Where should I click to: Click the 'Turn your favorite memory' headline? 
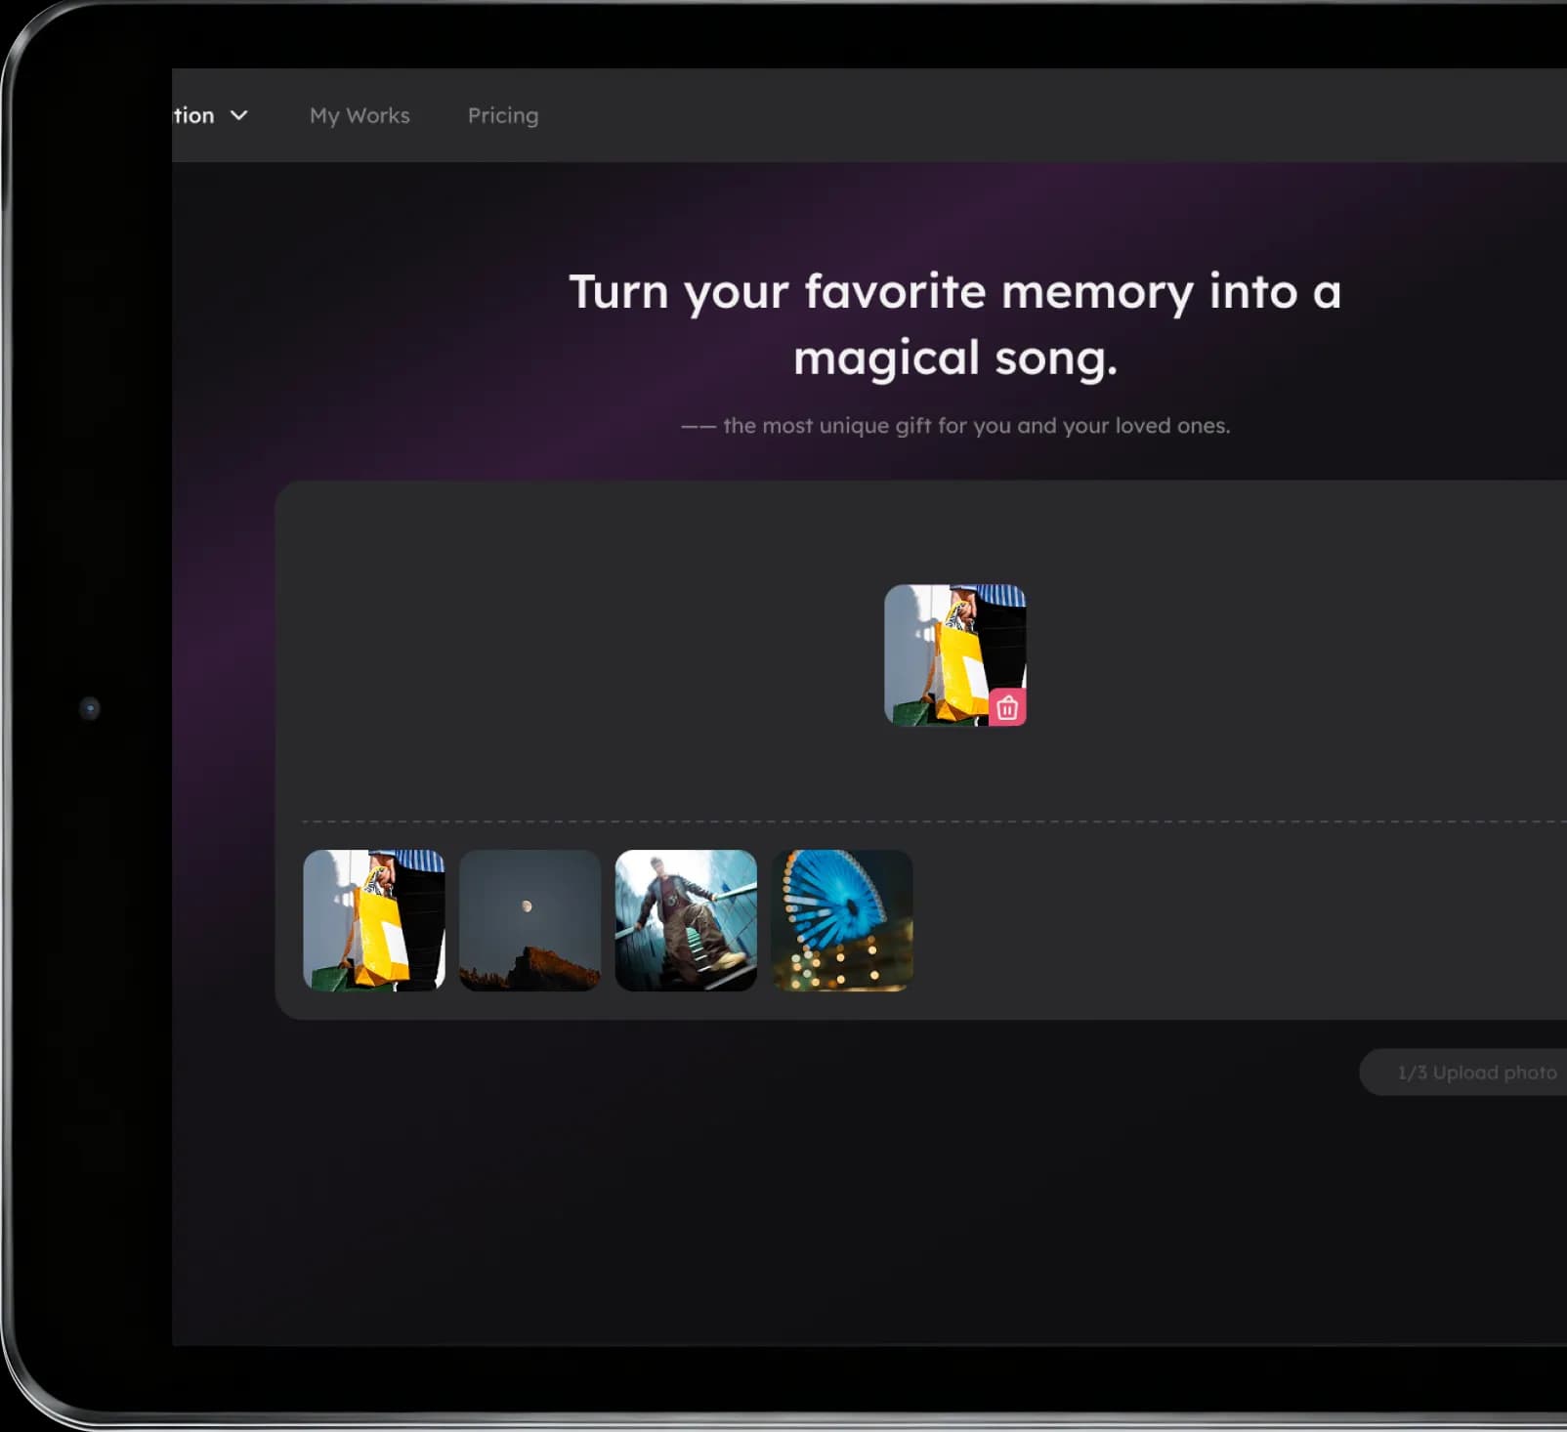[954, 292]
